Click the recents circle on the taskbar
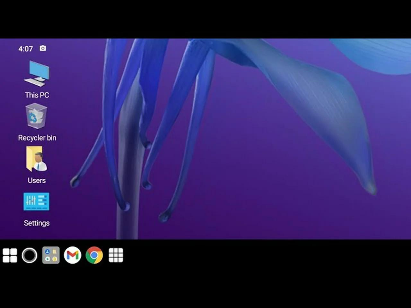The image size is (411, 308). [x=30, y=255]
